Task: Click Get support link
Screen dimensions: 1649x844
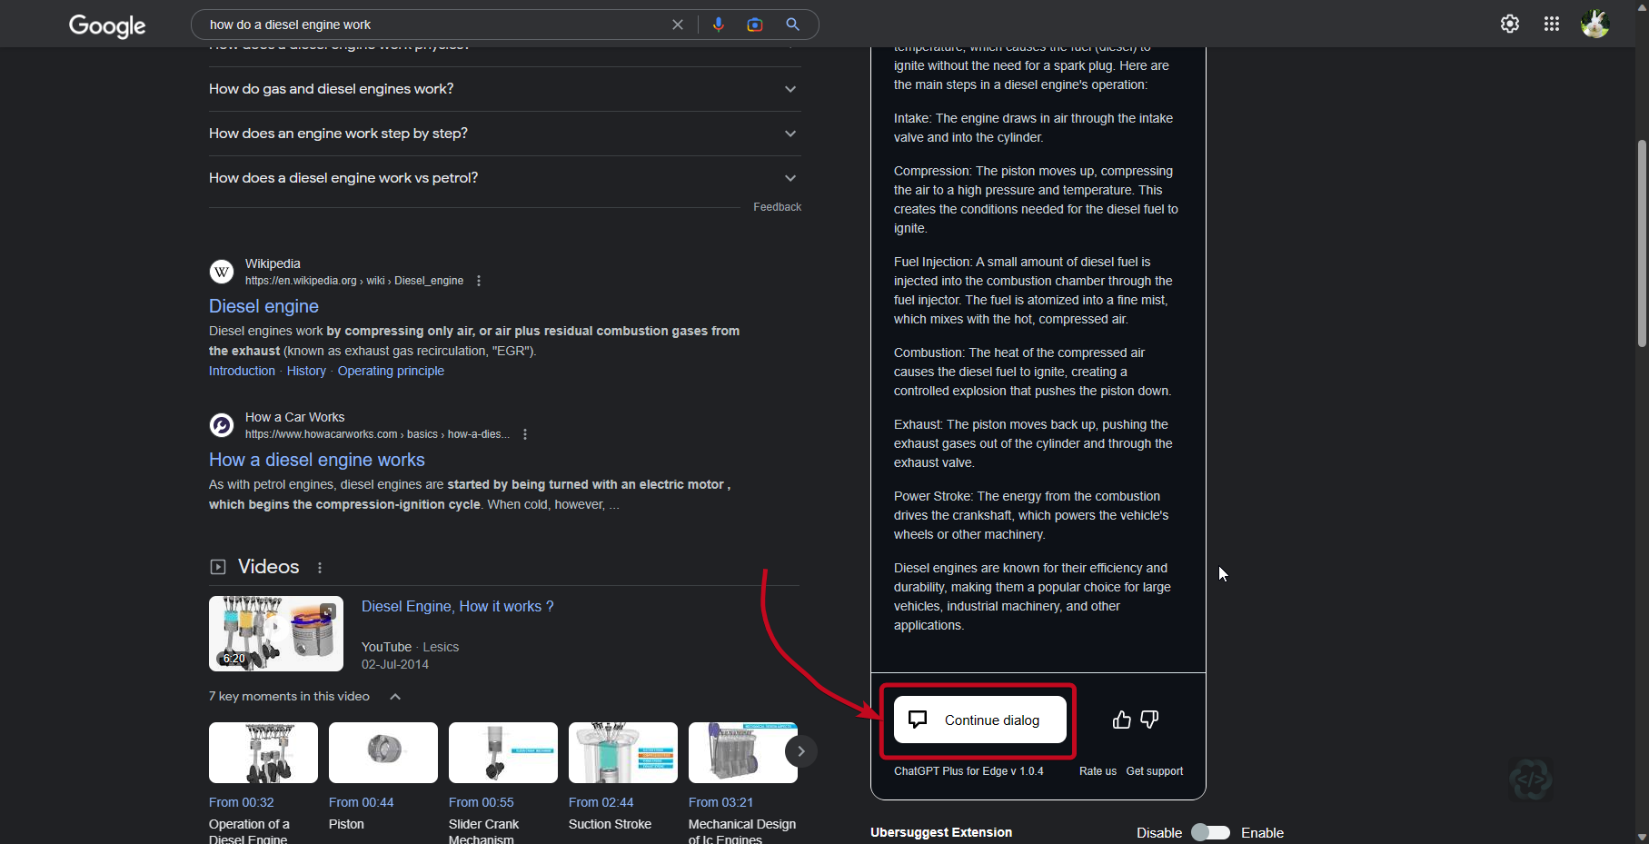Action: point(1155,771)
